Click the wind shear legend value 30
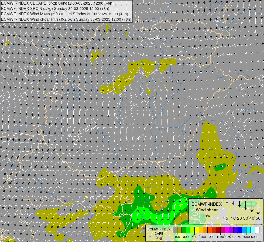 [246, 218]
